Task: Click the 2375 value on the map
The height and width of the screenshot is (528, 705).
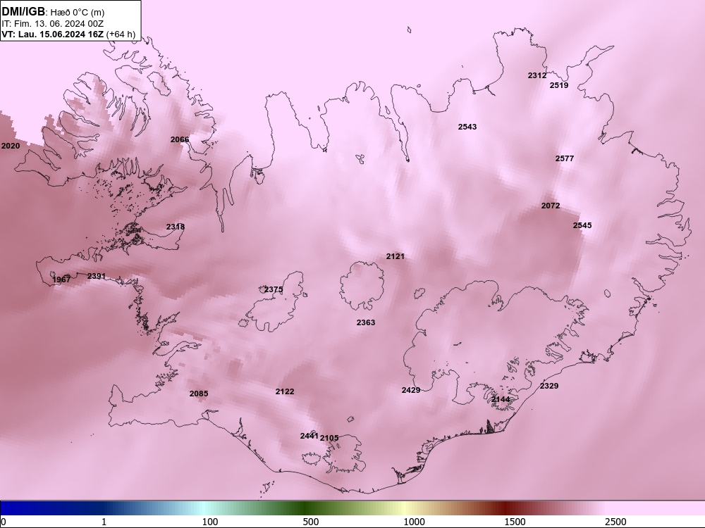Action: 274,289
